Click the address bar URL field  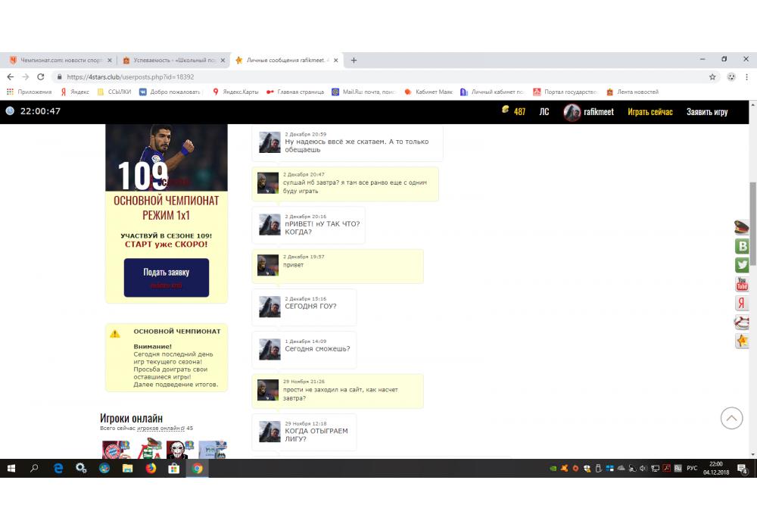click(378, 76)
